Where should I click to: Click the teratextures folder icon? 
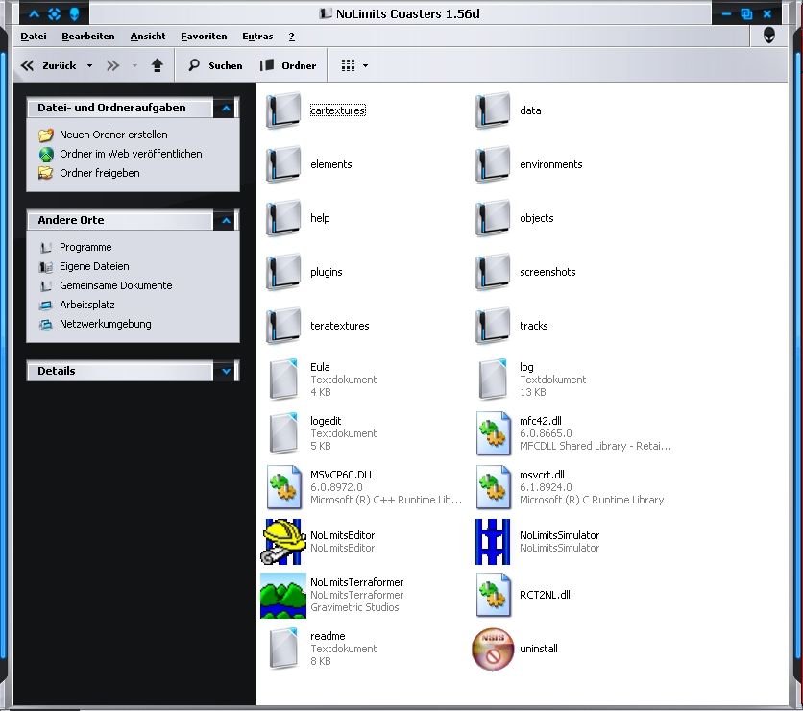click(x=283, y=326)
